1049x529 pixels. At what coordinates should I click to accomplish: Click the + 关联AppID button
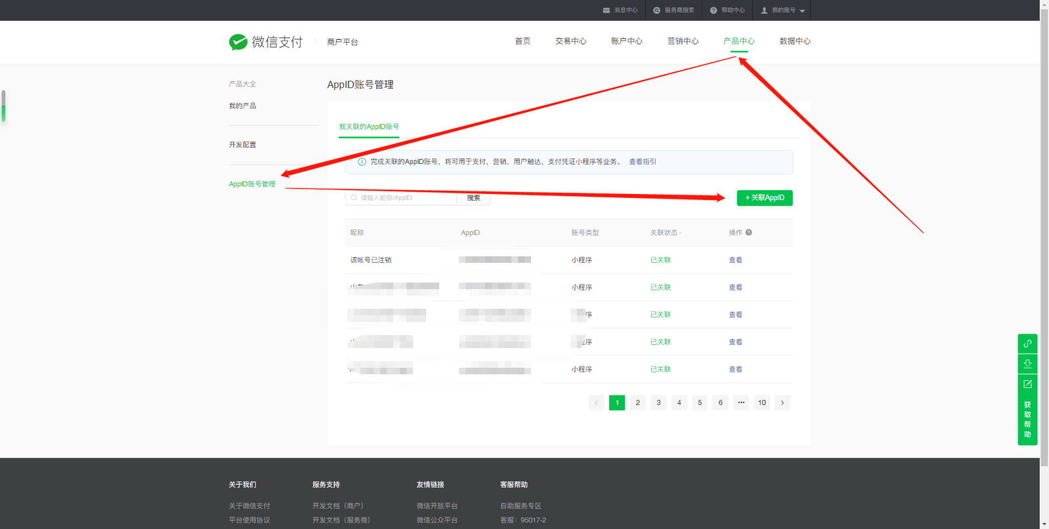(764, 198)
